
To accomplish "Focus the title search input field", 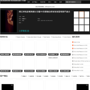I will pyautogui.click(x=73, y=2).
